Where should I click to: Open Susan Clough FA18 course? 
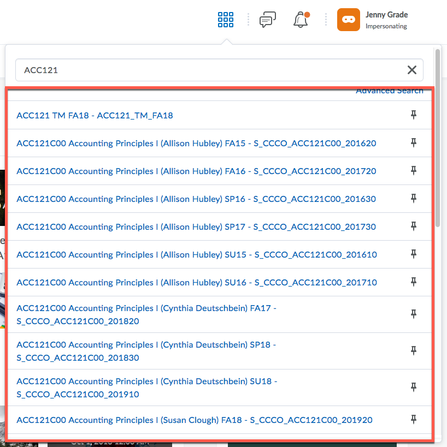195,420
